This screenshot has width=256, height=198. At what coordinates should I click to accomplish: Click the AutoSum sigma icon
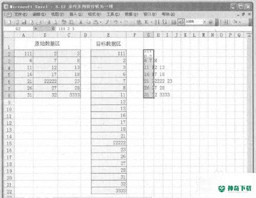(x=146, y=22)
